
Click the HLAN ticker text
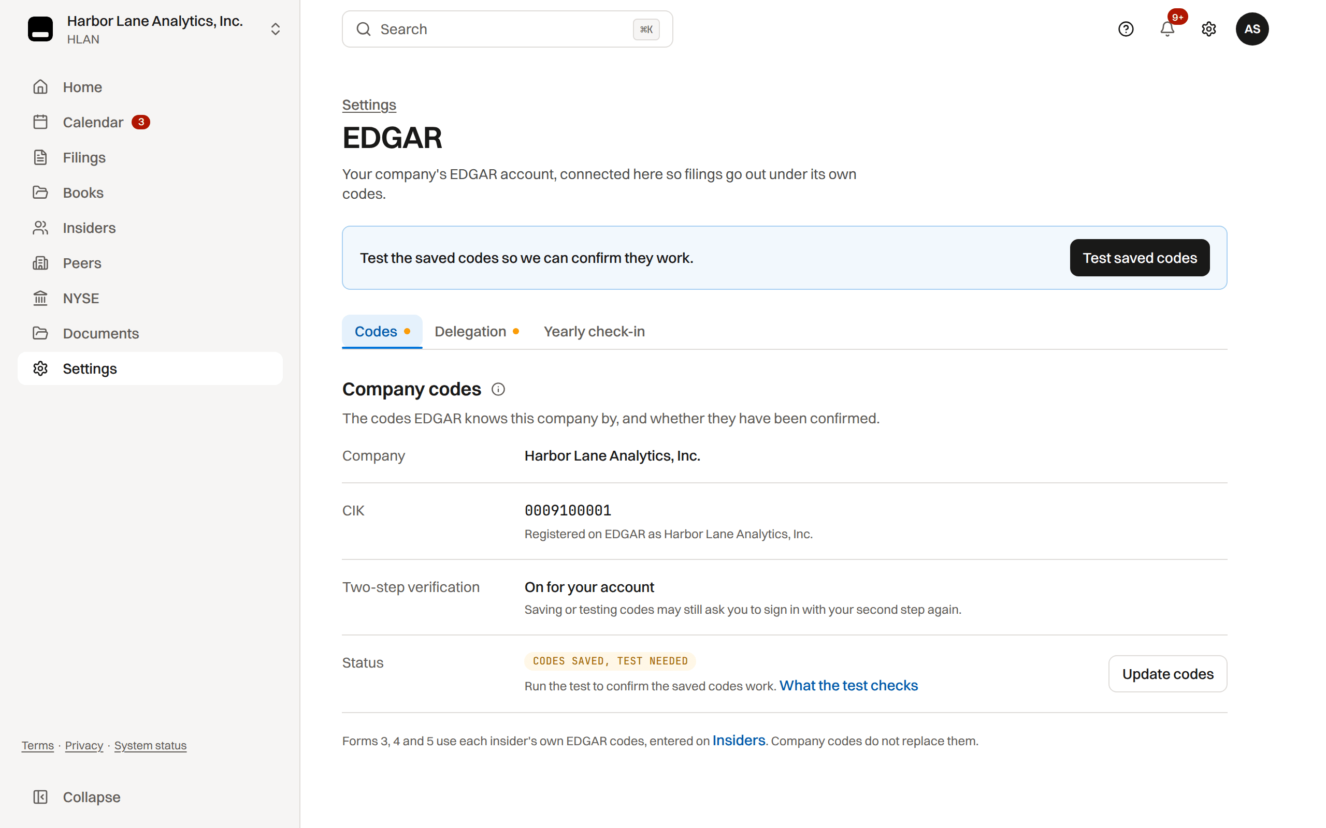[83, 39]
